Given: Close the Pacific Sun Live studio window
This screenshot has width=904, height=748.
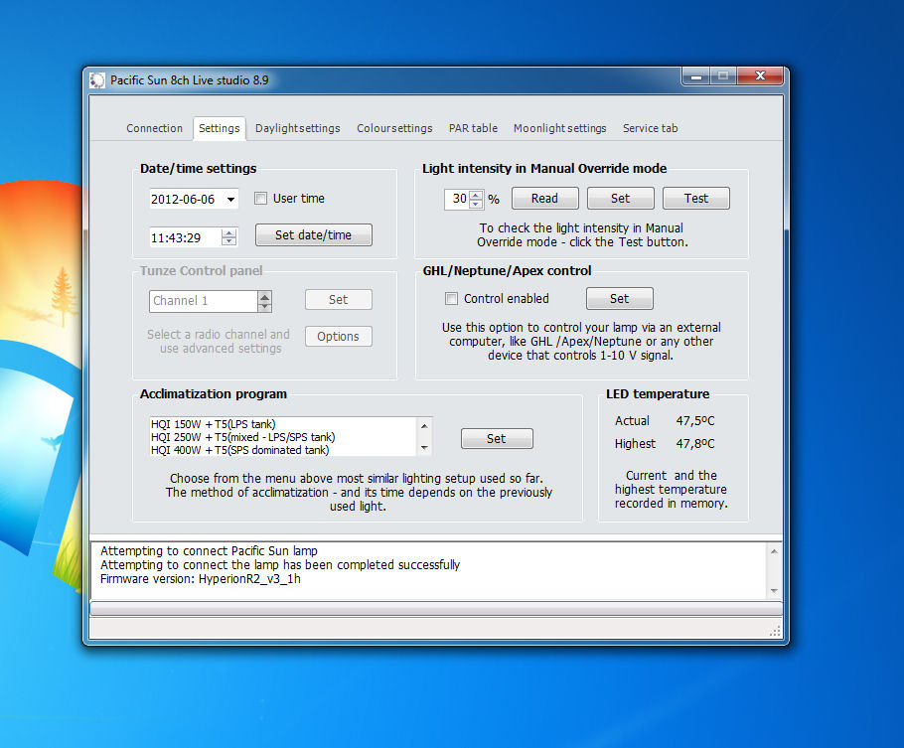Looking at the screenshot, I should click(760, 76).
